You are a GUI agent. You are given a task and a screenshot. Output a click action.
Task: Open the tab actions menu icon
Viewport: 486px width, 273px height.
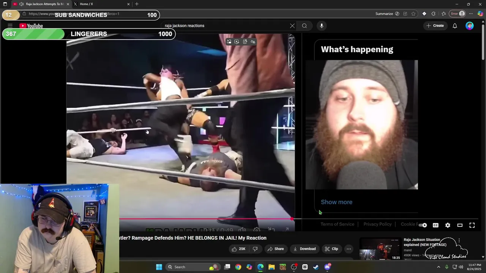5,4
